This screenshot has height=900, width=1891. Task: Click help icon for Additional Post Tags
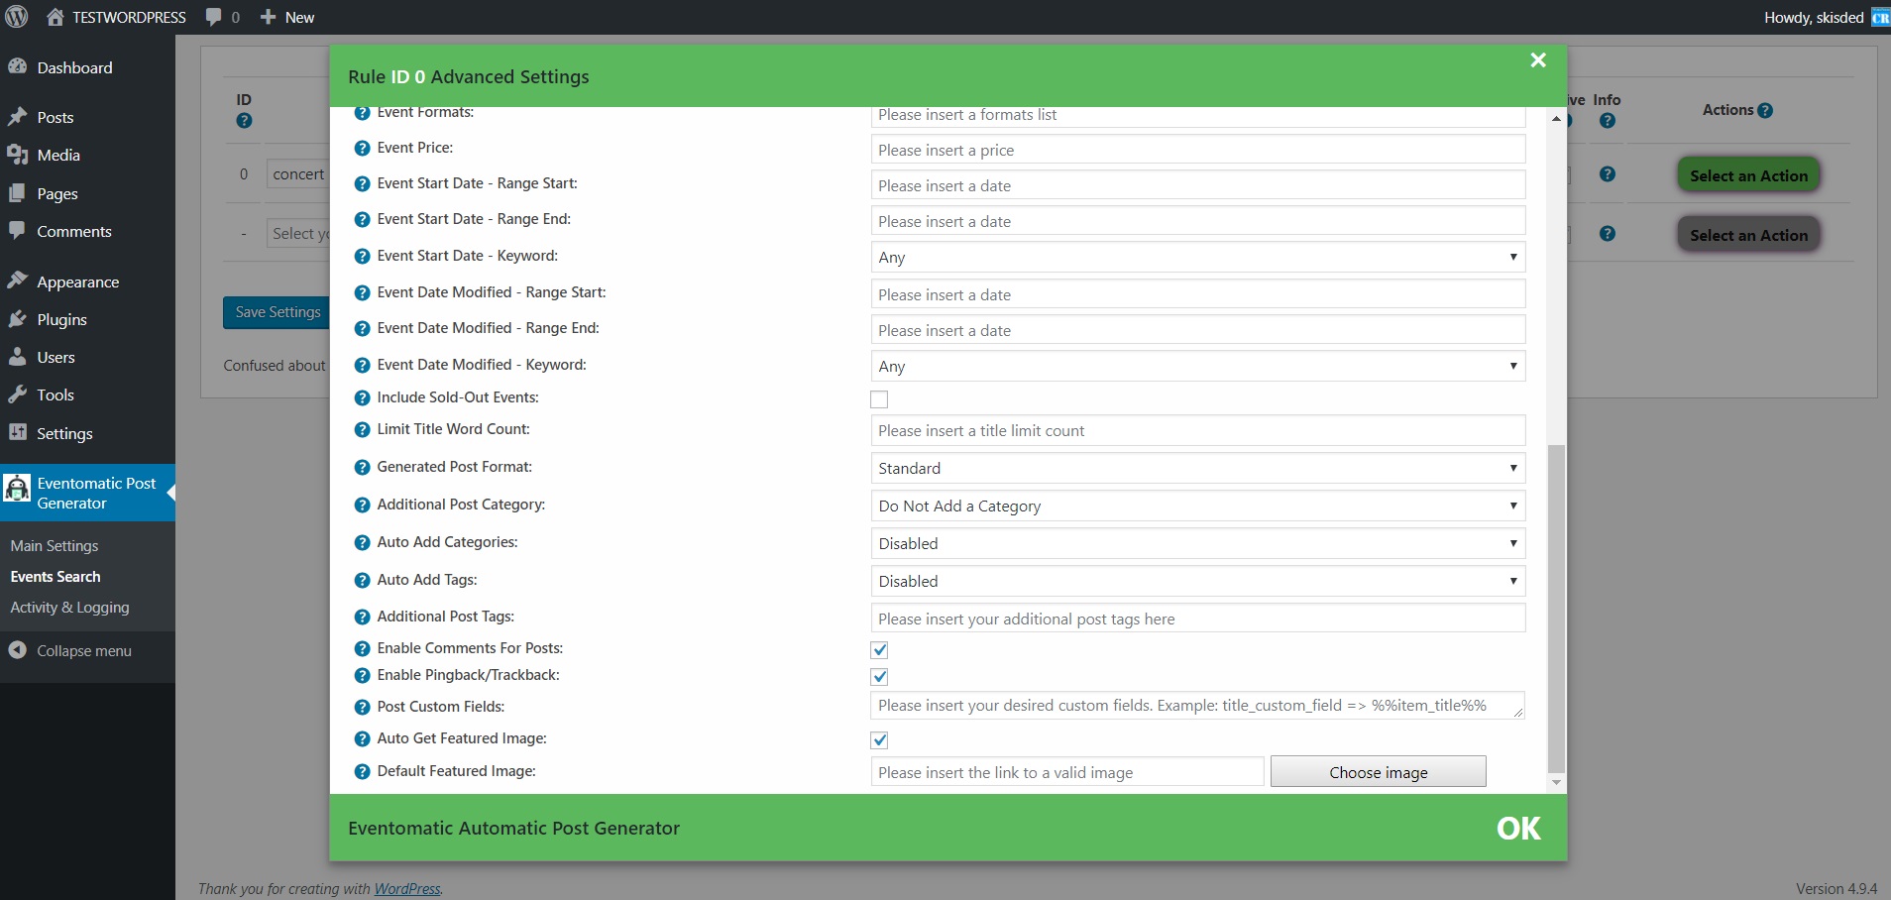tap(362, 618)
